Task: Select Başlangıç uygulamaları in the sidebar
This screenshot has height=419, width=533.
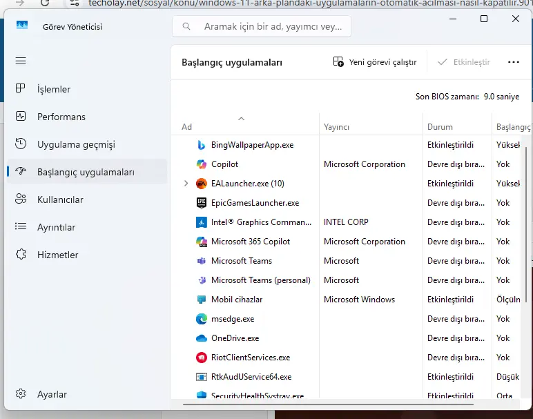Action: point(87,172)
